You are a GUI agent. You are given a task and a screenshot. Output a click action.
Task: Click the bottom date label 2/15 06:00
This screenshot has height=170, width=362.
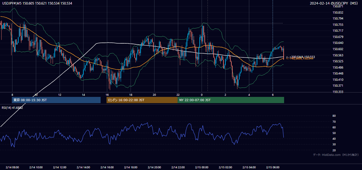tap(272, 167)
